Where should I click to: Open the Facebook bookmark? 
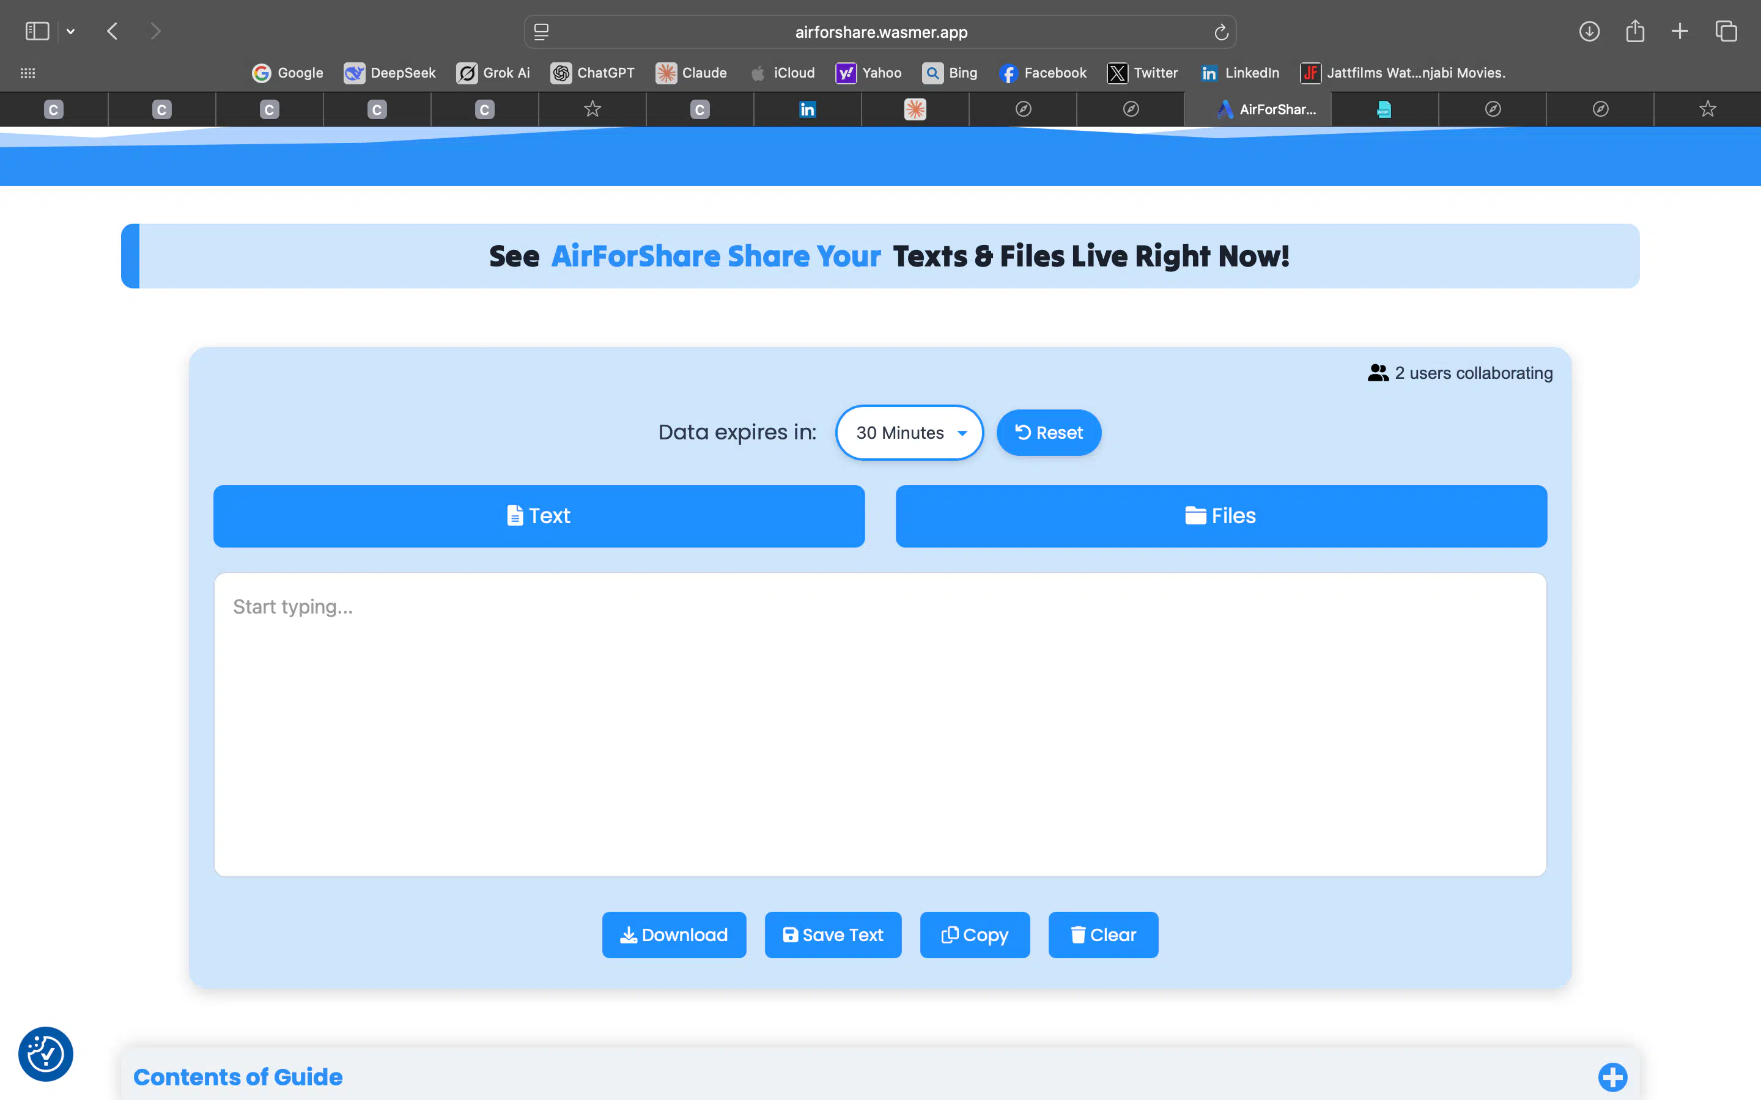click(1042, 73)
